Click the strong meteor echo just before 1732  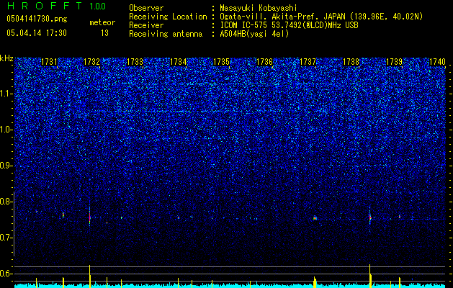(89, 217)
